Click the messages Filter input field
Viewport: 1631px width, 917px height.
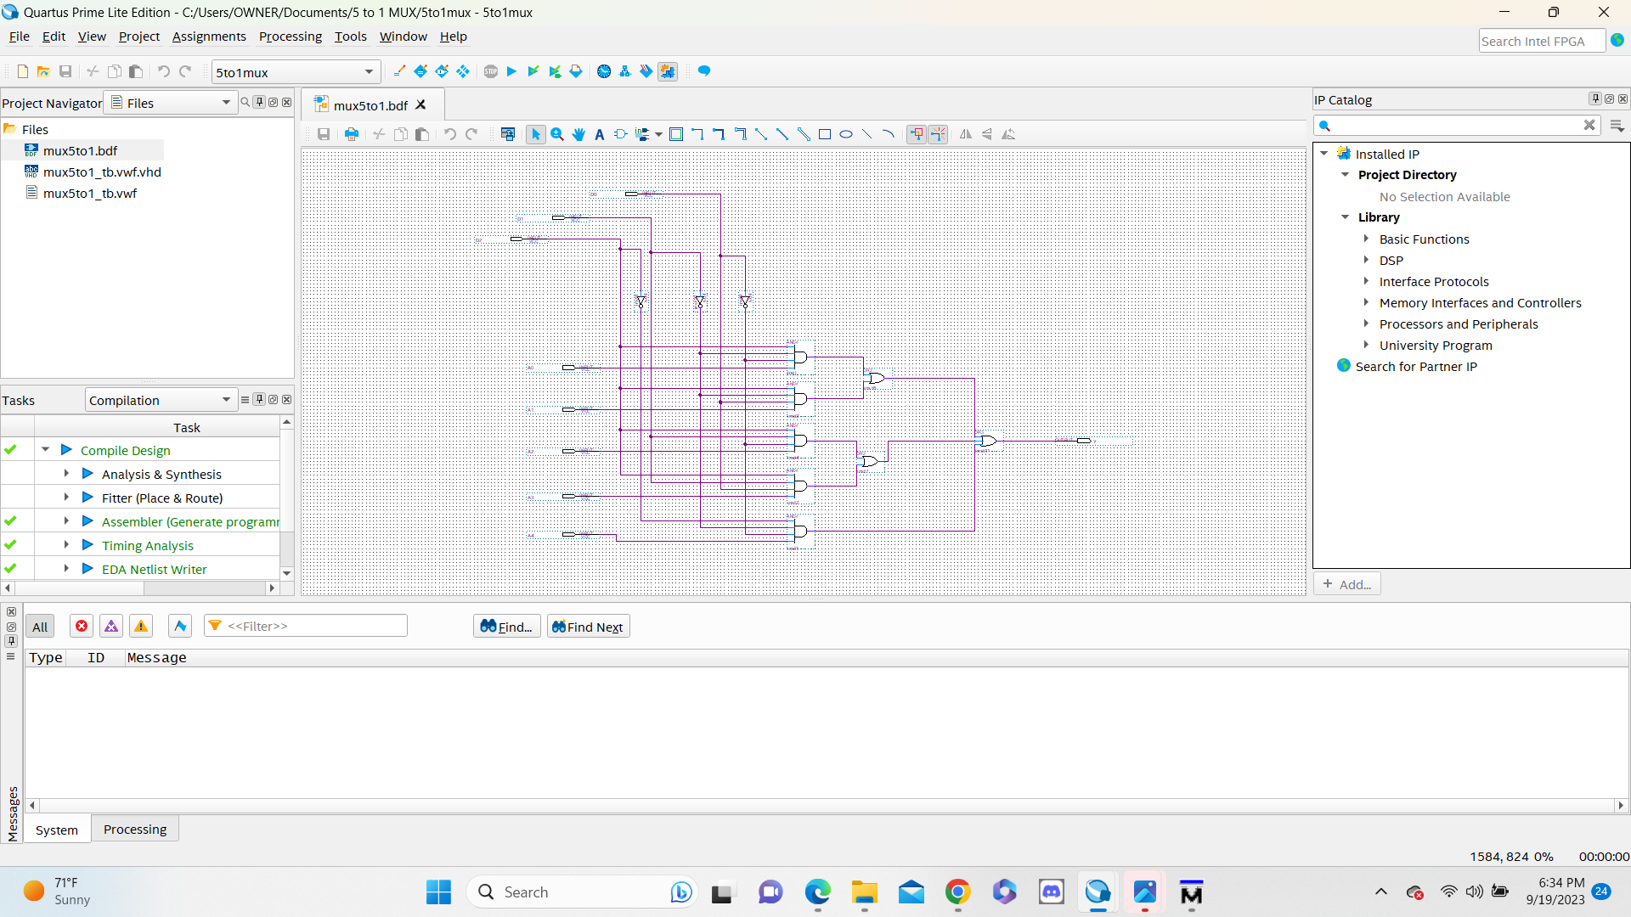point(314,626)
